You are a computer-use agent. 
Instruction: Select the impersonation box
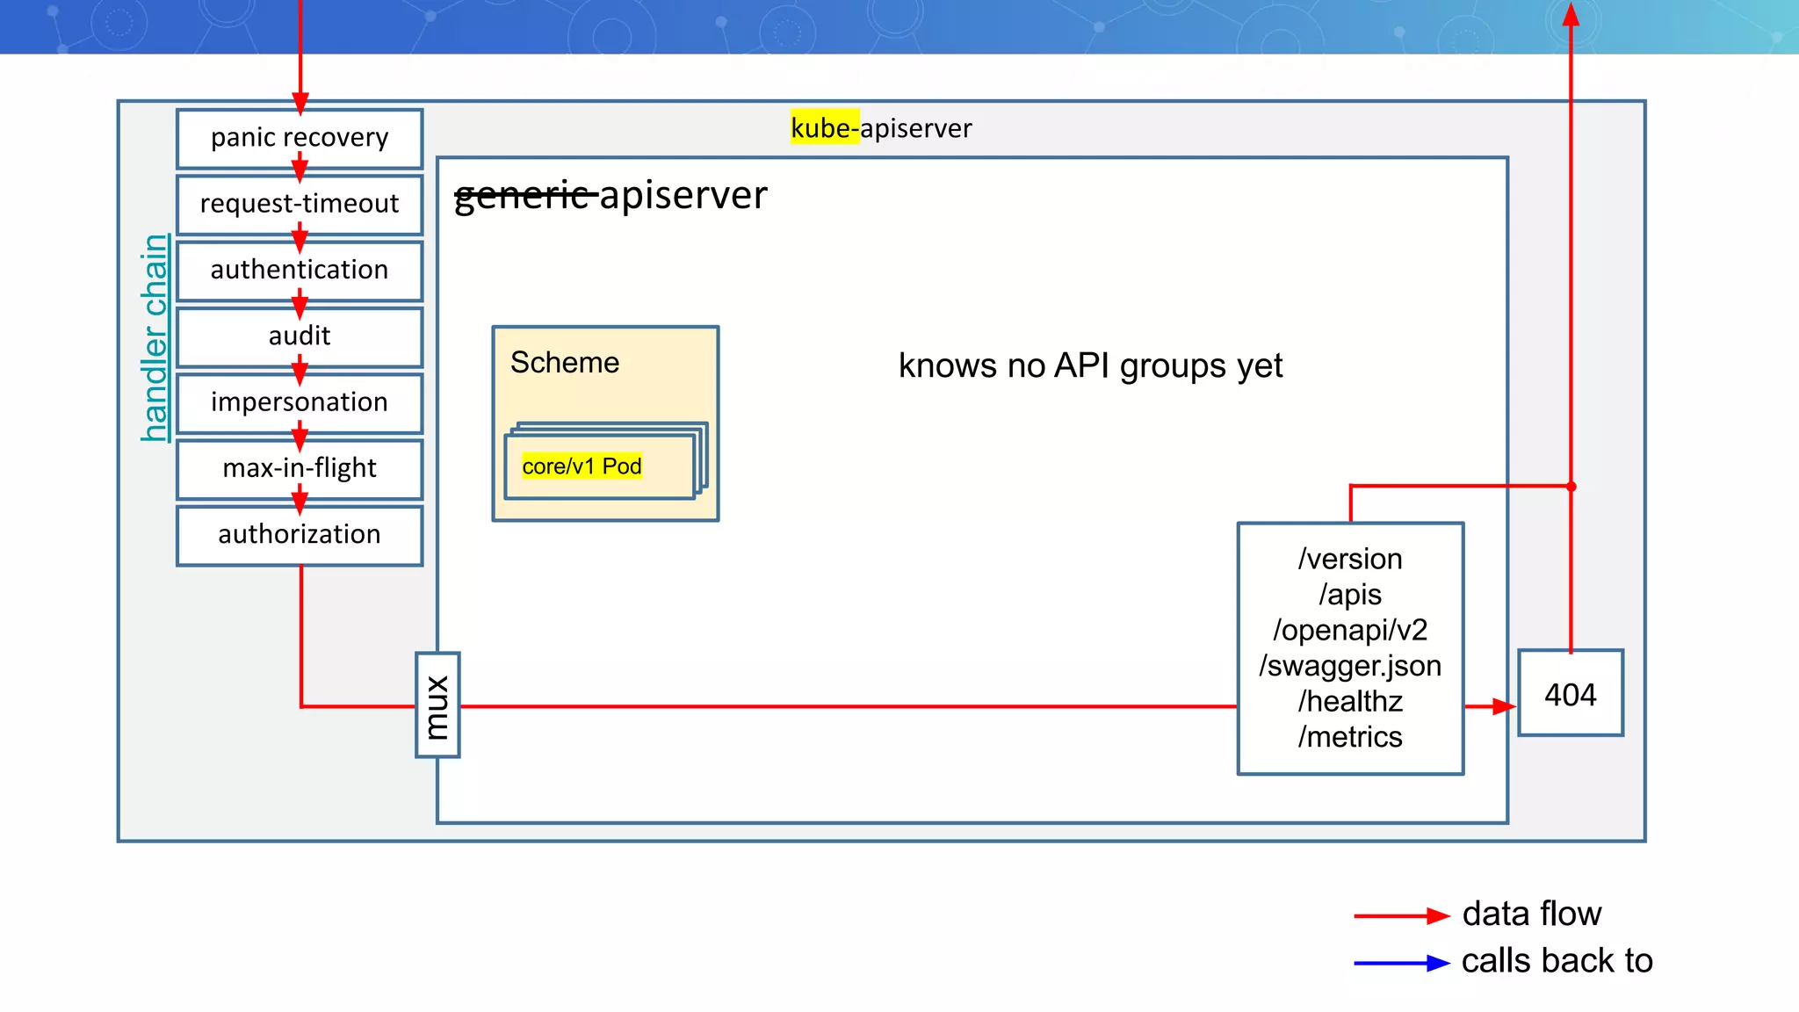300,402
